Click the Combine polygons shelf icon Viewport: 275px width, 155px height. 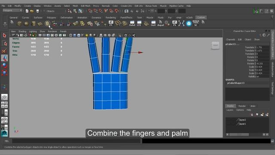pyautogui.click(x=47, y=23)
